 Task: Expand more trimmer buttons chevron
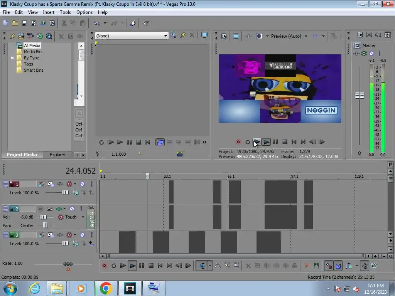pyautogui.click(x=204, y=142)
